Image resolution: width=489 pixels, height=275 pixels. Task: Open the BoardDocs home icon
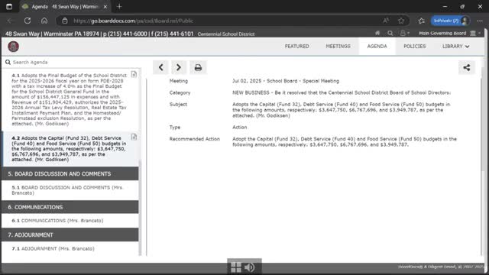(x=377, y=33)
